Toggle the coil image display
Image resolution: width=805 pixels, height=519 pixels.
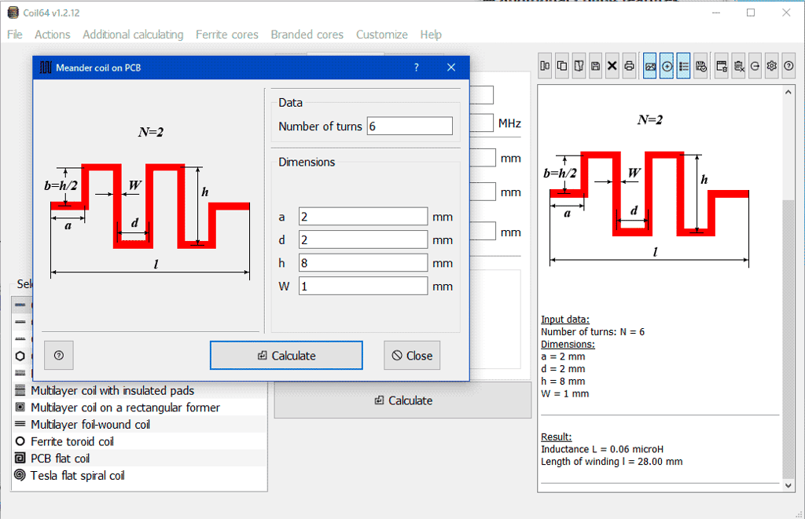[x=650, y=66]
